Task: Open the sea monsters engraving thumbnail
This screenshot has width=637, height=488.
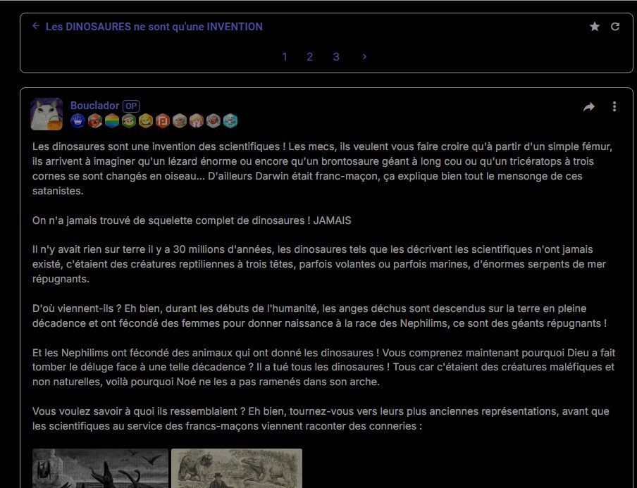Action: click(x=100, y=468)
